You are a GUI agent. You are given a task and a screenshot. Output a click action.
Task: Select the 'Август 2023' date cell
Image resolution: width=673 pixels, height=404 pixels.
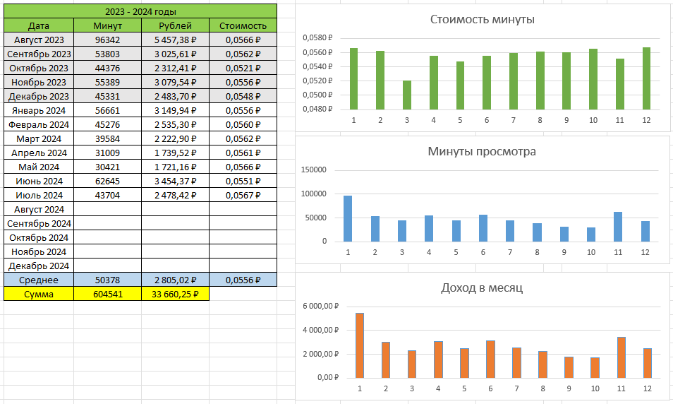point(39,40)
